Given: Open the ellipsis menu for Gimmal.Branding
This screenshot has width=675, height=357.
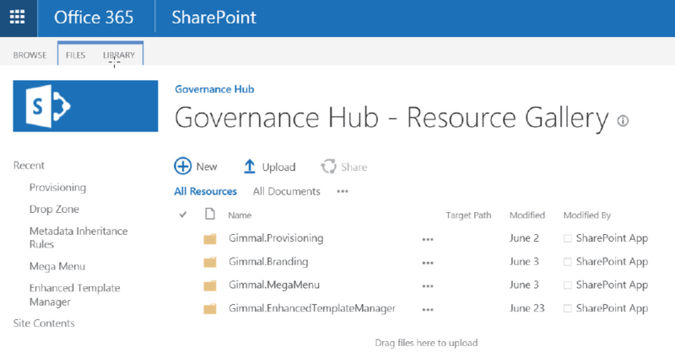Looking at the screenshot, I should pyautogui.click(x=428, y=263).
